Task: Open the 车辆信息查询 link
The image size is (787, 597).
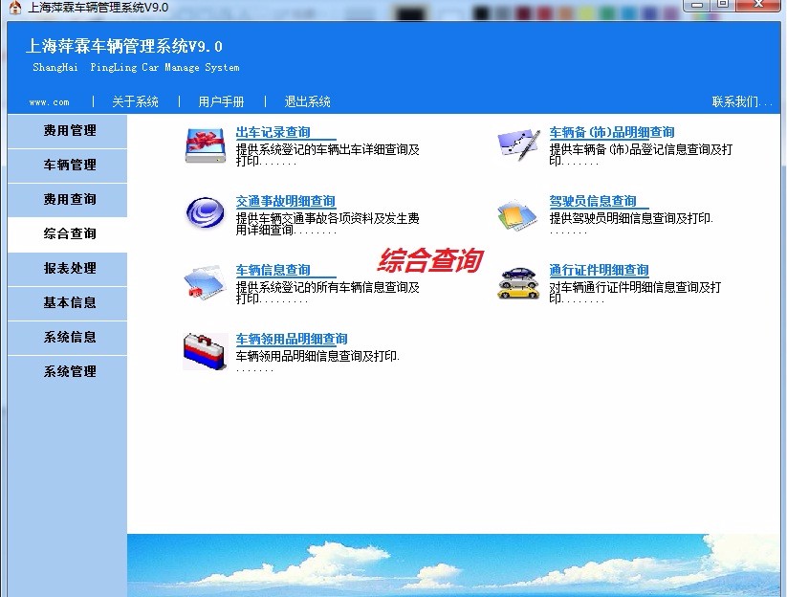Action: click(274, 269)
